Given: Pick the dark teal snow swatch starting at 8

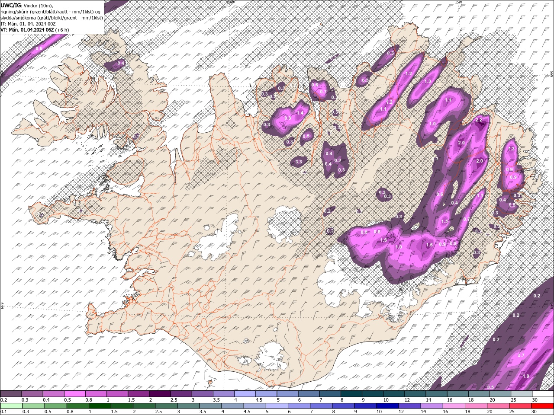Looking at the screenshot, I should tap(351, 394).
